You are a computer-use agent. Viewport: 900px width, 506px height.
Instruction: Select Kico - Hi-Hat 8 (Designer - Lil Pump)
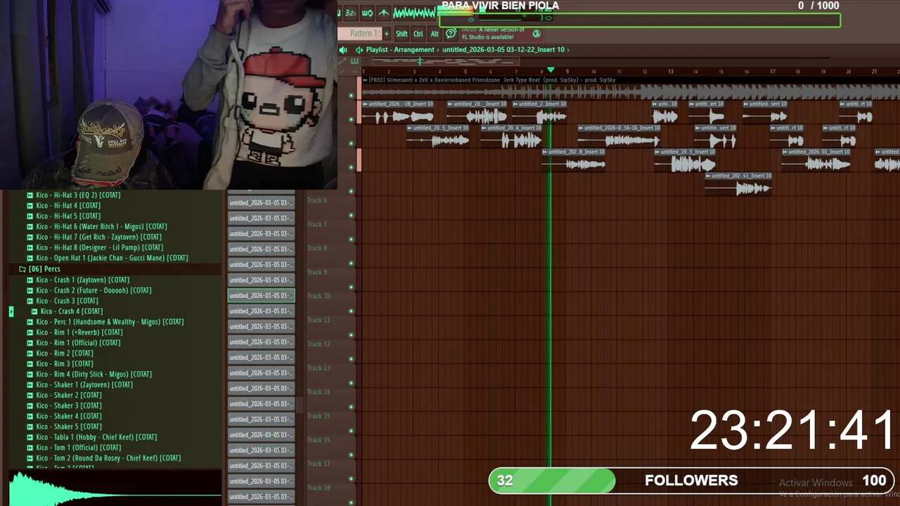tap(99, 247)
